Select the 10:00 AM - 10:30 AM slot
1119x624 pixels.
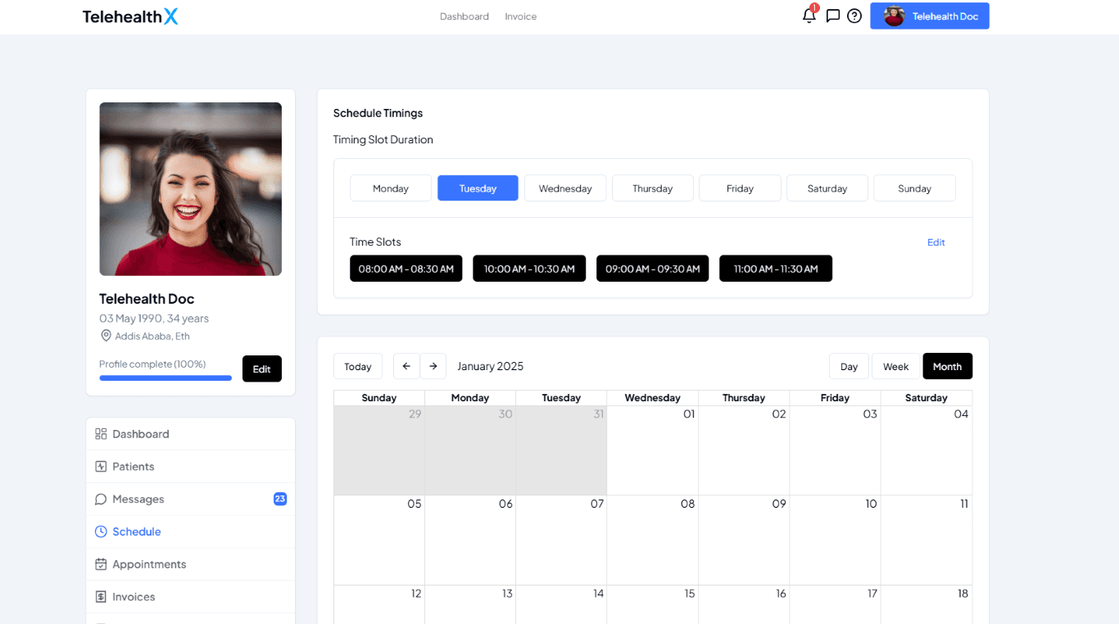529,269
